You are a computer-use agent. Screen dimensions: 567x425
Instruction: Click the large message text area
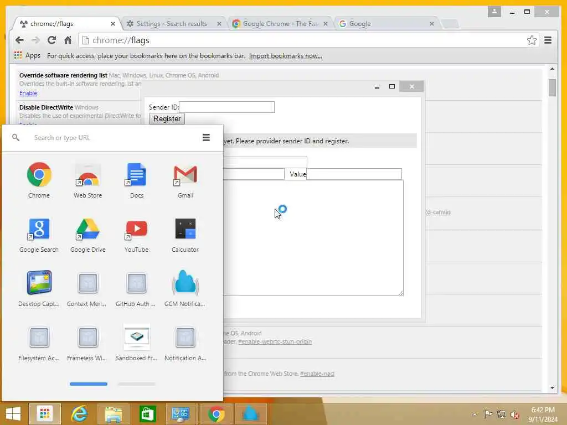[313, 238]
